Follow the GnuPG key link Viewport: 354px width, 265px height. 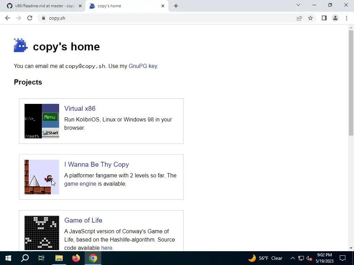point(143,66)
